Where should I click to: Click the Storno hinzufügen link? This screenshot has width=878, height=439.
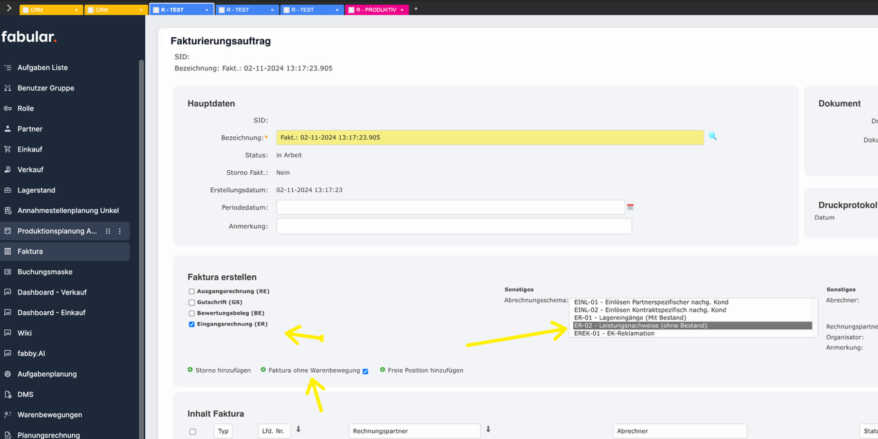coord(223,370)
